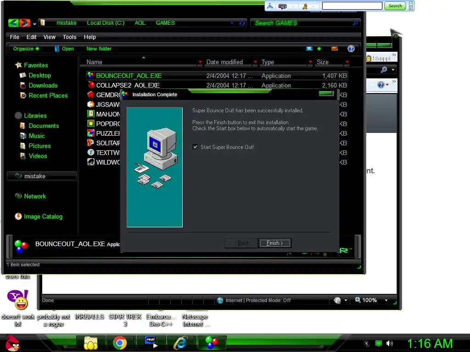Open Downloads in navigation pane

pyautogui.click(x=39, y=85)
